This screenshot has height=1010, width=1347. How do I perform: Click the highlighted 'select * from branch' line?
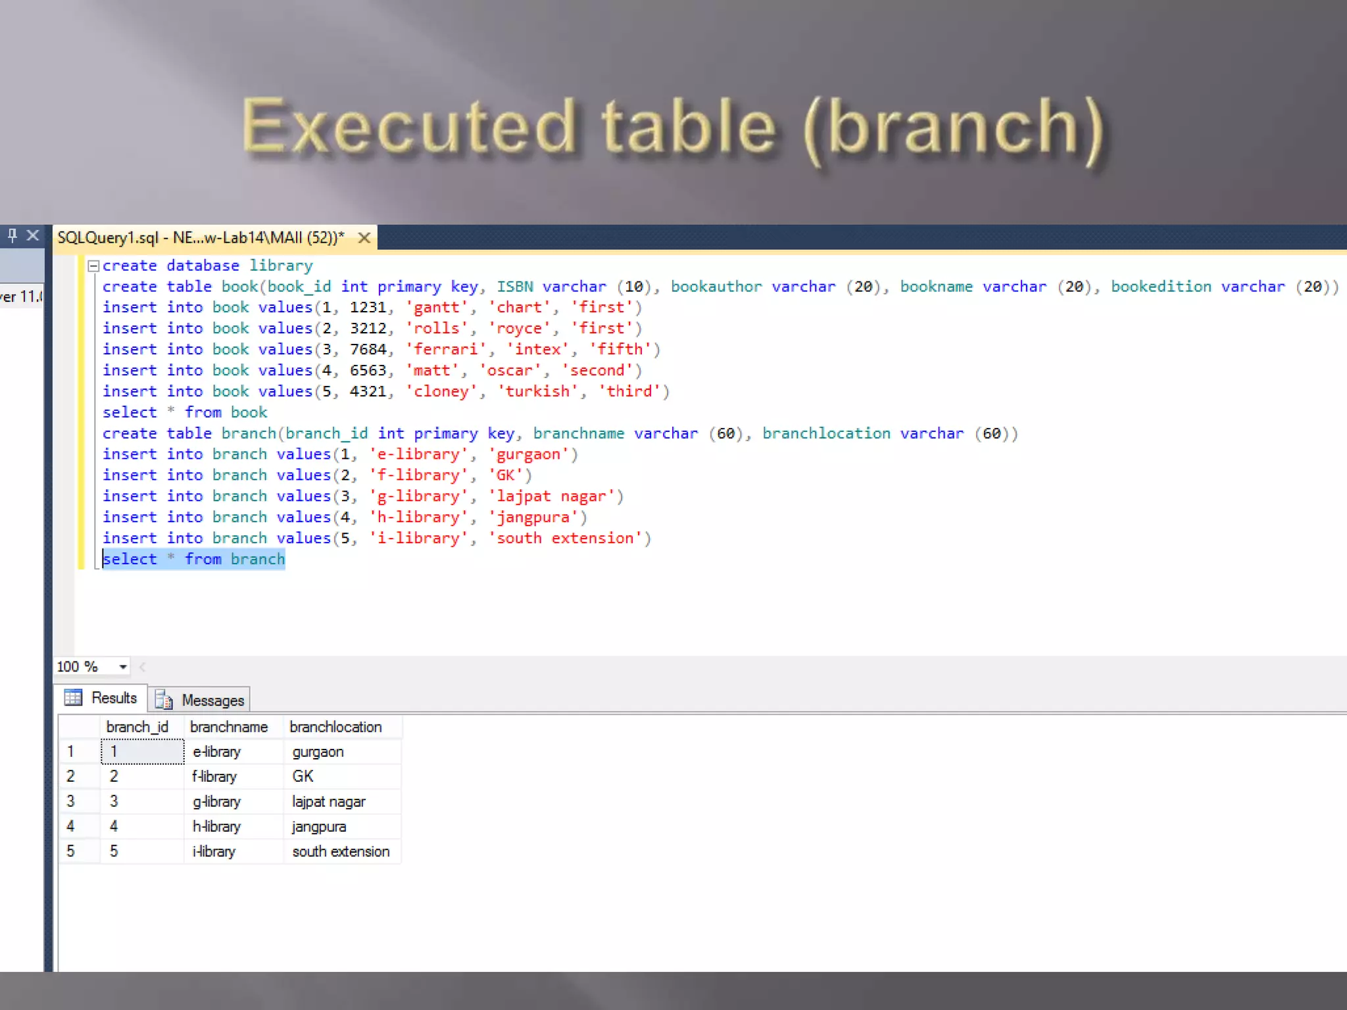(194, 559)
